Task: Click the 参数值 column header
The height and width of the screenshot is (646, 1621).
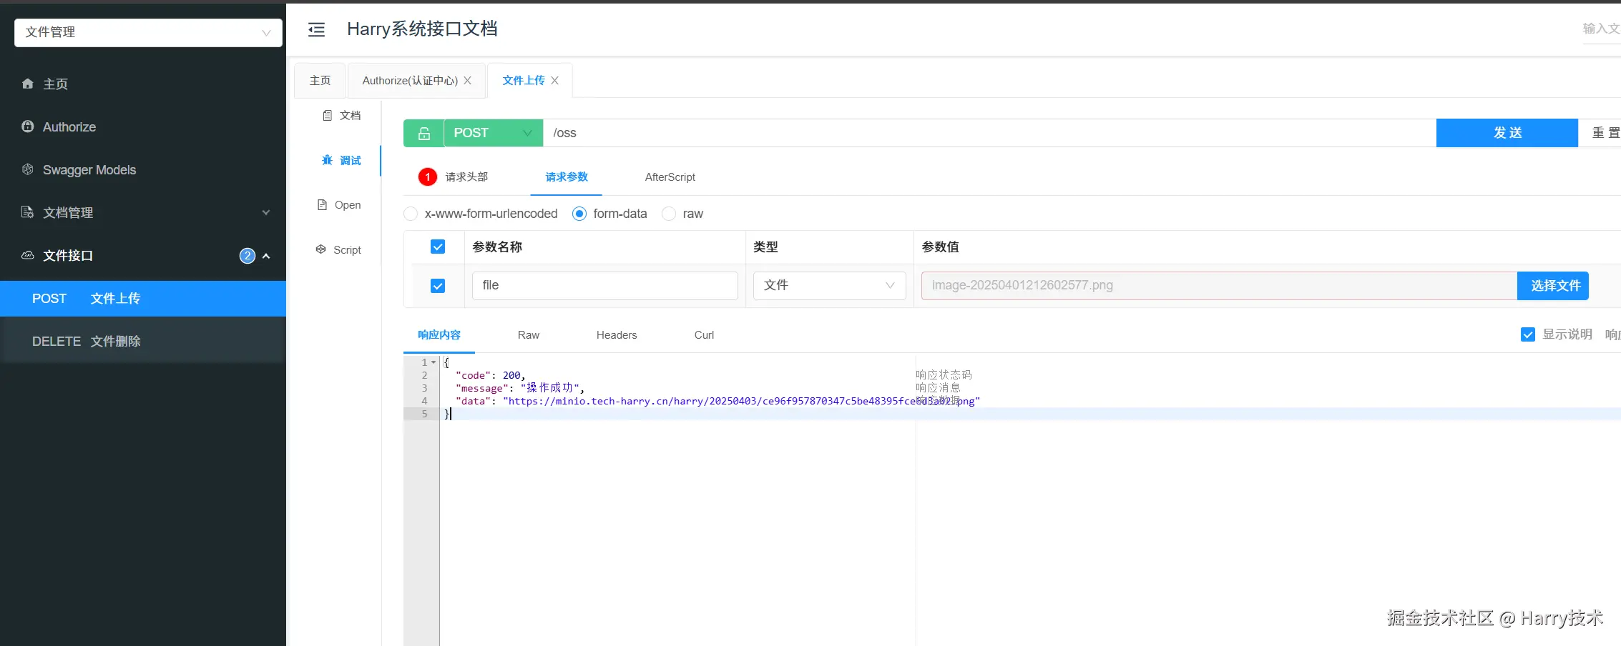Action: tap(940, 247)
